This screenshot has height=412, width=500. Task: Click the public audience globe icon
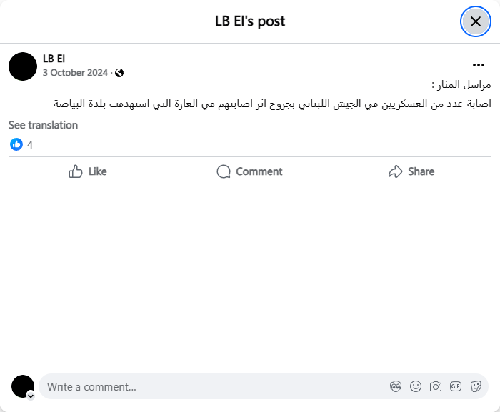tap(119, 73)
